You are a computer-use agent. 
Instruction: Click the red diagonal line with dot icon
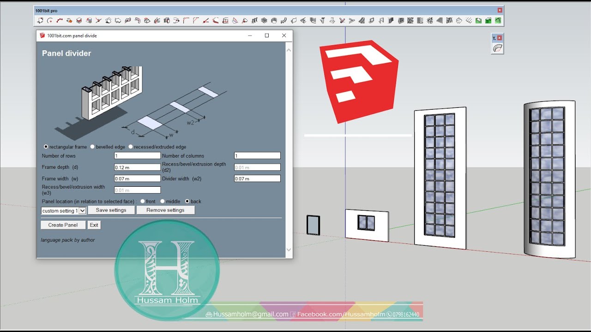click(205, 20)
